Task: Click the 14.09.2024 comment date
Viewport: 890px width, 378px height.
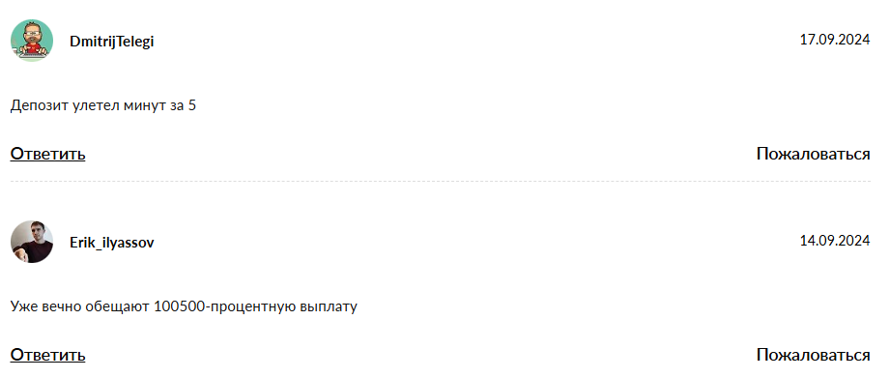Action: 834,241
